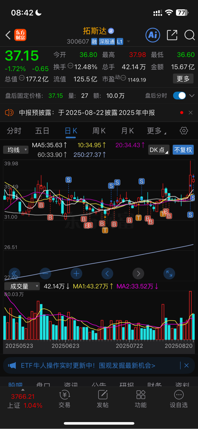Tap date label 20250722
The width and height of the screenshot is (198, 429).
pyautogui.click(x=129, y=346)
